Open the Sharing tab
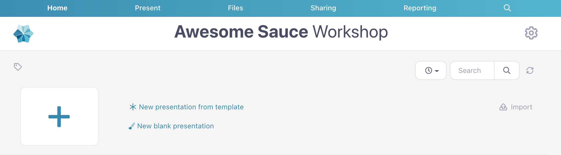This screenshot has height=155, width=561. point(323,8)
